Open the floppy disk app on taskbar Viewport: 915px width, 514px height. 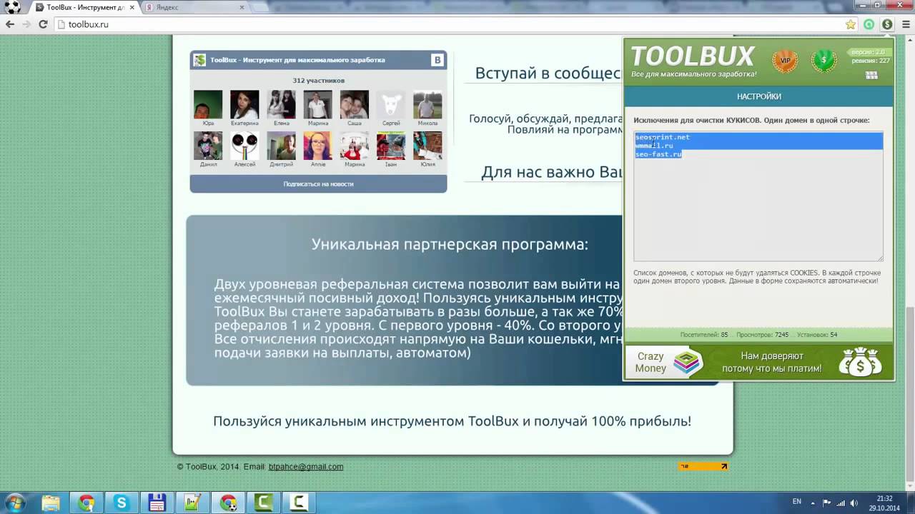[157, 503]
